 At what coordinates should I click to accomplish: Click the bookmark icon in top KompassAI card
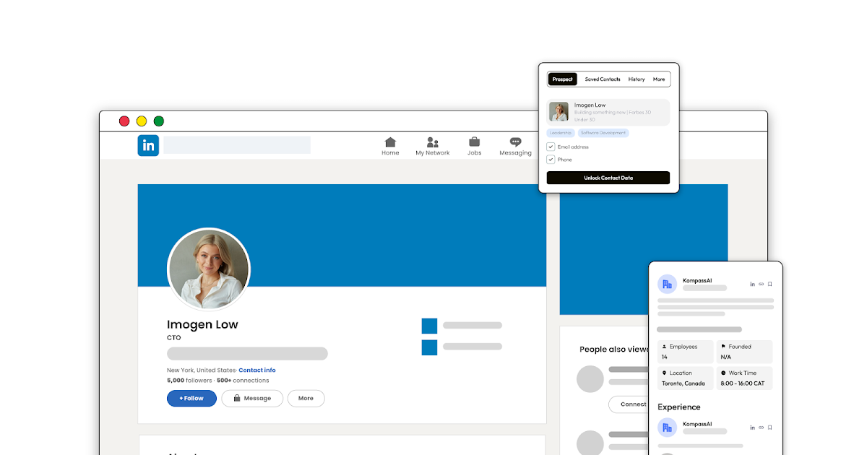(x=770, y=285)
